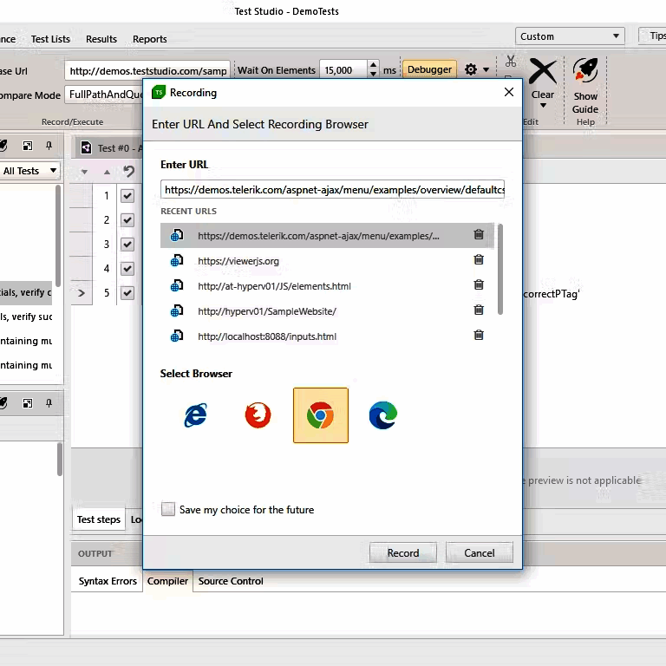The height and width of the screenshot is (666, 666).
Task: Pick Microsoft Edge browser icon
Action: (382, 415)
